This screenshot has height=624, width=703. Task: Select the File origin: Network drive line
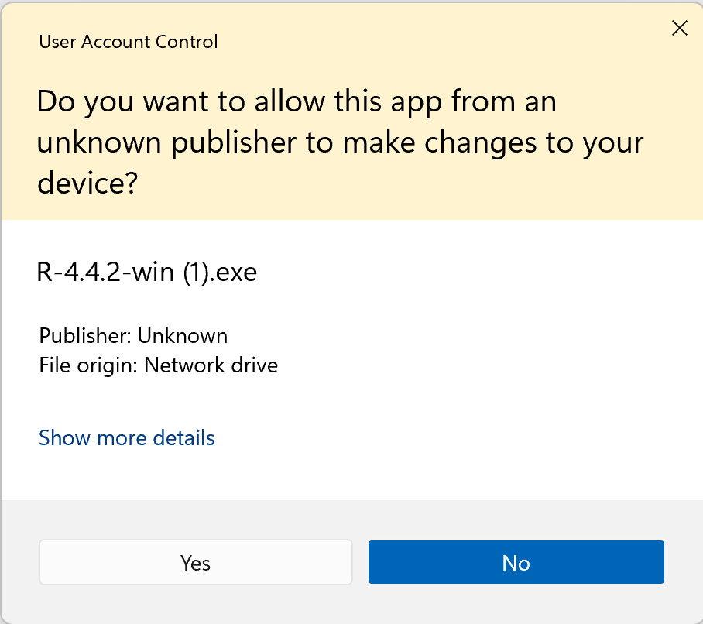tap(158, 365)
